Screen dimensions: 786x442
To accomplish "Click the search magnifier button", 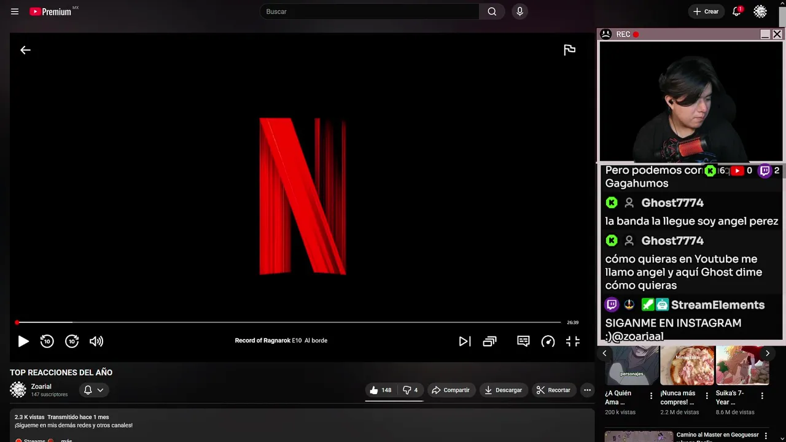I will [492, 12].
